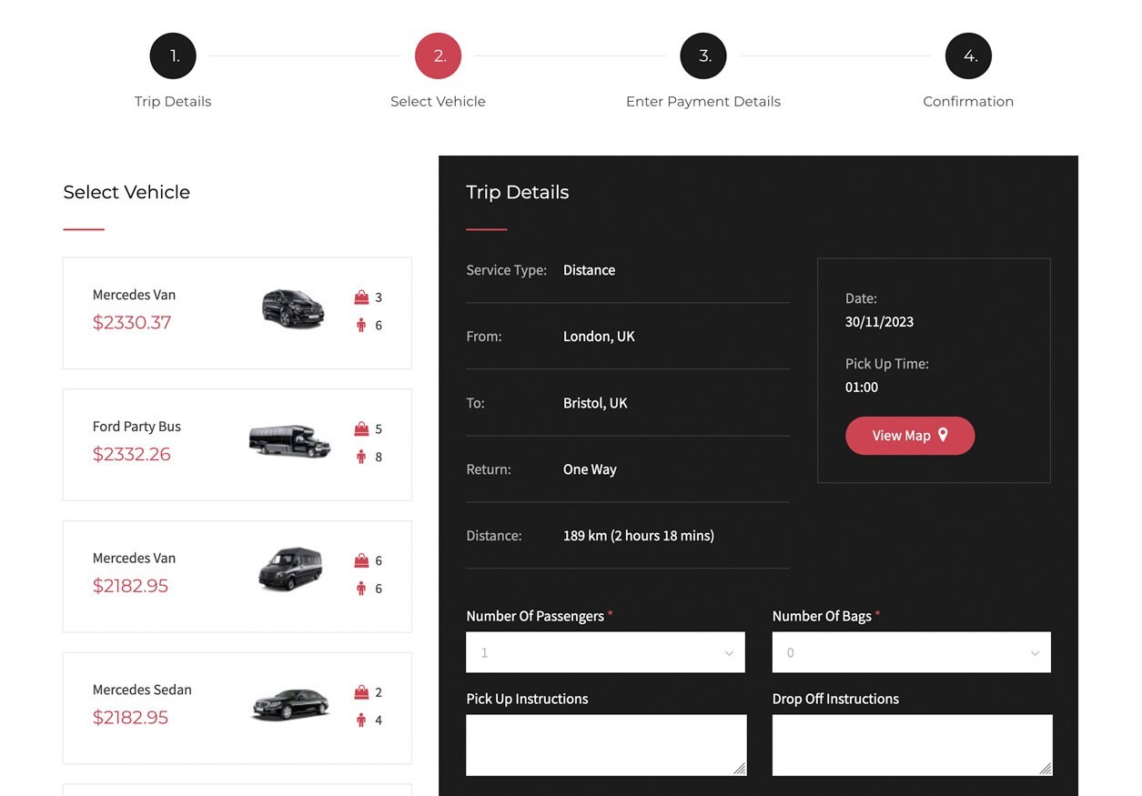Click the price $2330.37
Screen dimensions: 1142x796
point(132,322)
